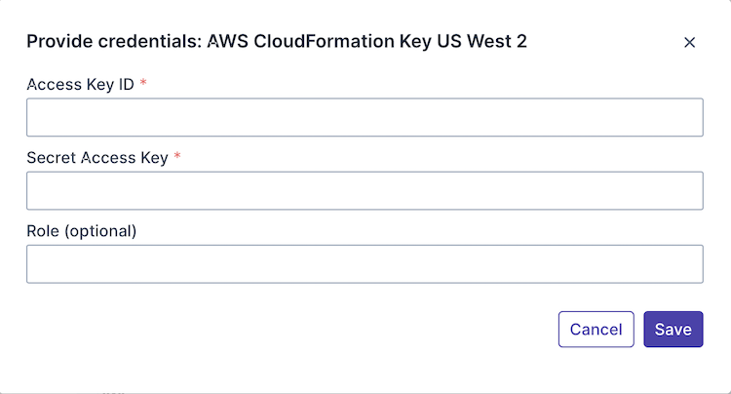Click the red asterisk beside Access Key ID
The width and height of the screenshot is (731, 394).
(x=143, y=84)
